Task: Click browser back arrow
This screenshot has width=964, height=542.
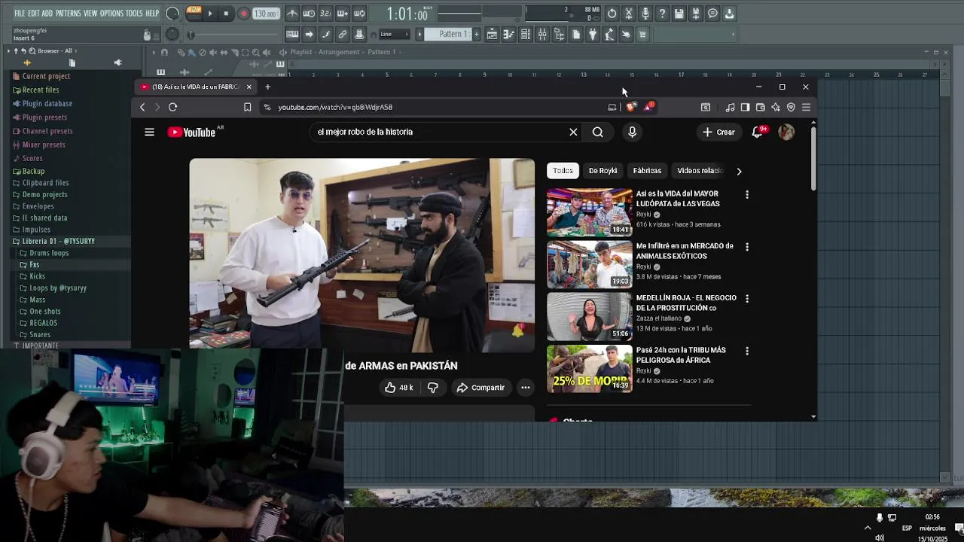Action: 142,107
